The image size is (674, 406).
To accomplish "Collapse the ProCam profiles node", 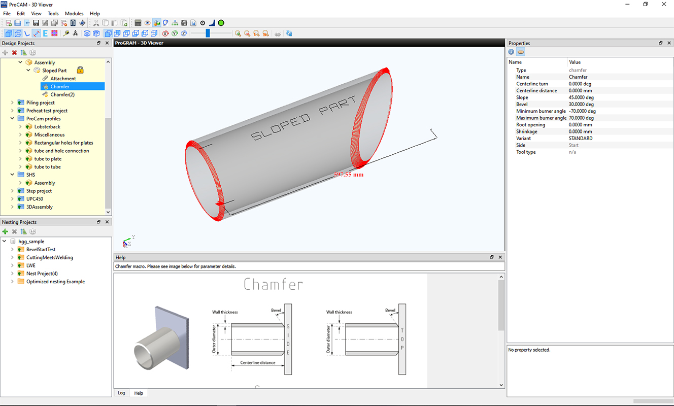I will [x=12, y=118].
